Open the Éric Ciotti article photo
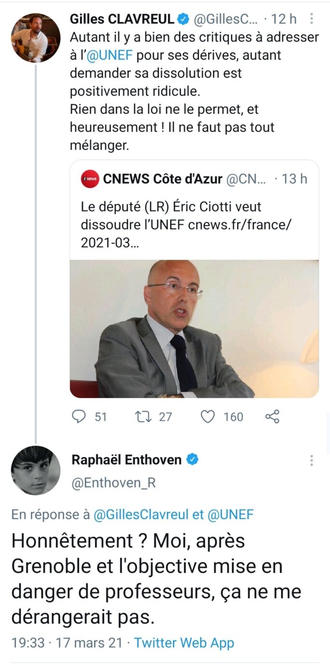This screenshot has width=330, height=666. pyautogui.click(x=194, y=329)
